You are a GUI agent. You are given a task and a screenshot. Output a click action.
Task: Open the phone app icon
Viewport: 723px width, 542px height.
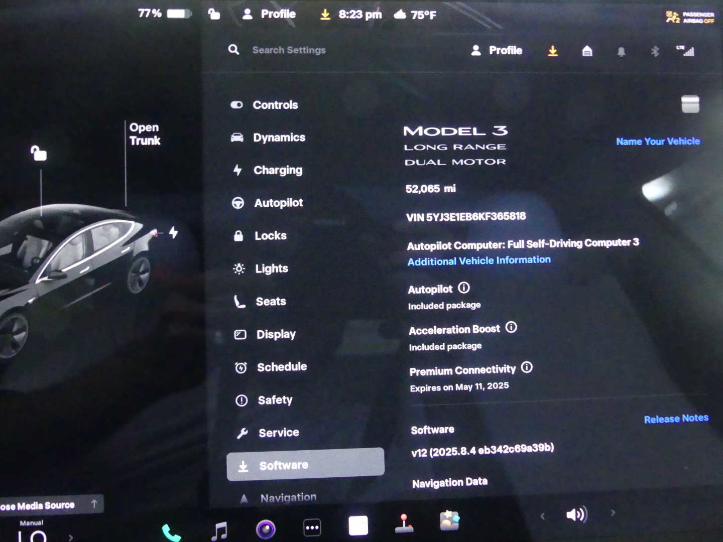point(171,532)
